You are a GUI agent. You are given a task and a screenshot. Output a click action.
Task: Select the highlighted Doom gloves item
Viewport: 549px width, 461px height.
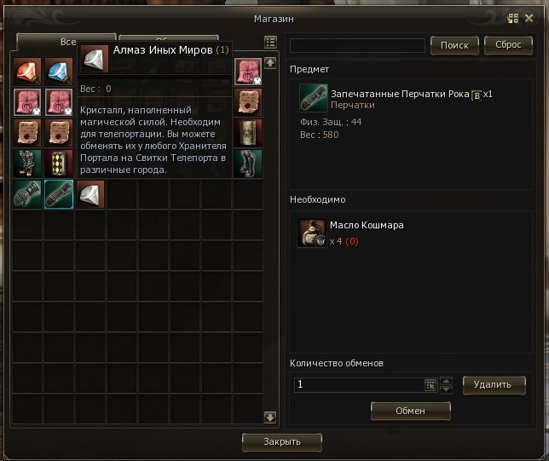59,194
